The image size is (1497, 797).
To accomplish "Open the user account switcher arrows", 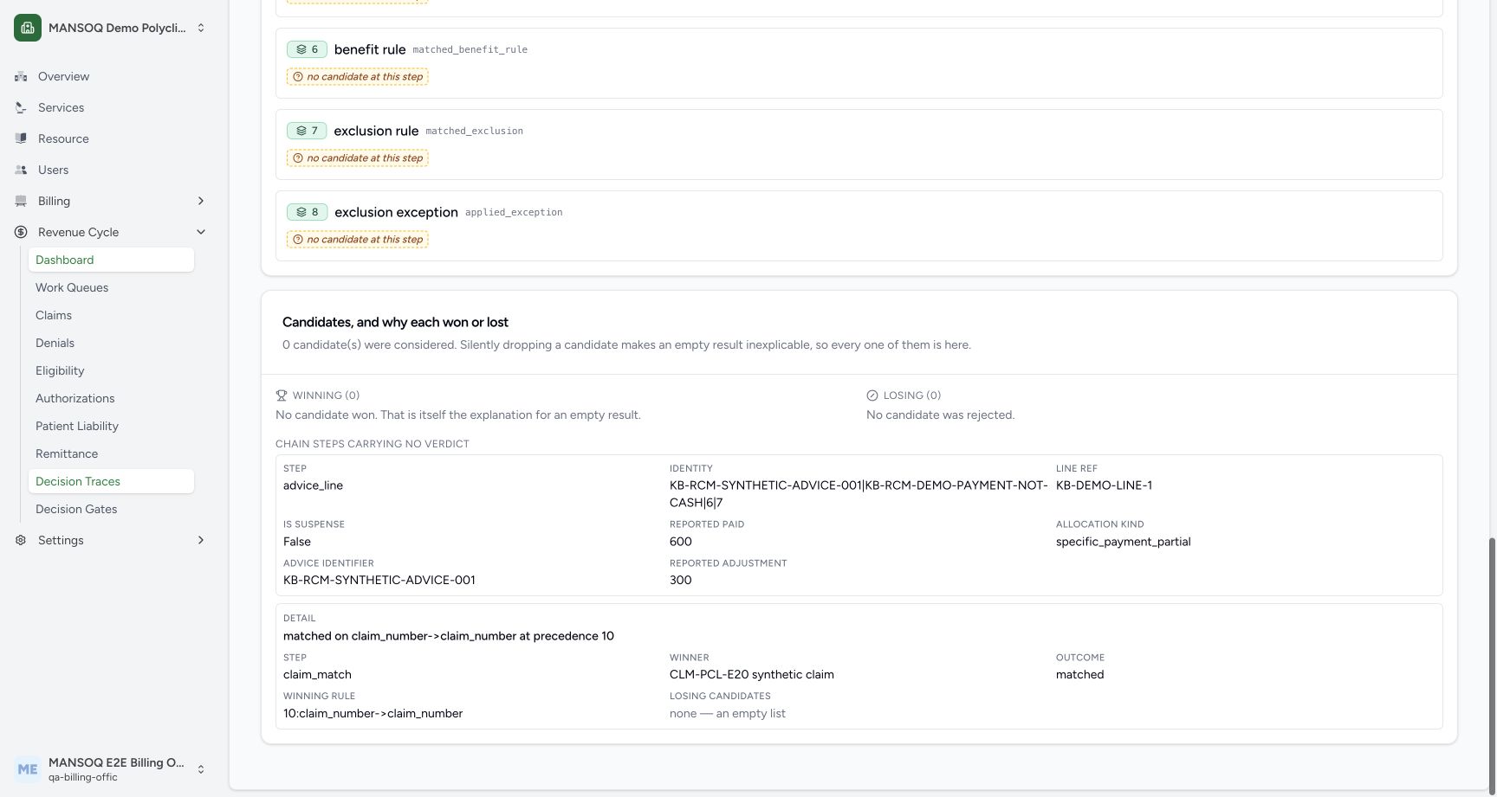I will (x=201, y=769).
